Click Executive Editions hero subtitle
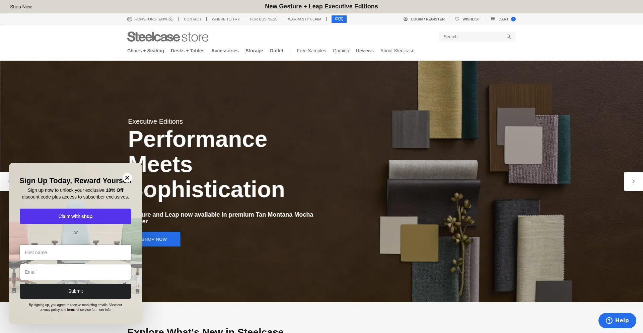Image resolution: width=643 pixels, height=333 pixels. pyautogui.click(x=155, y=121)
